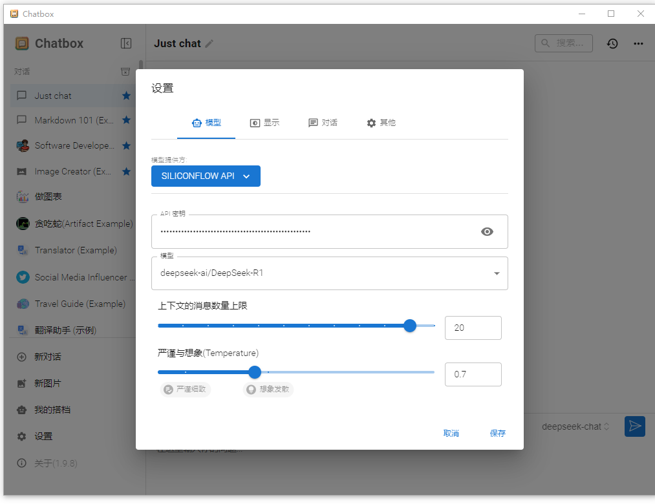Switch to the 对话 tab
The width and height of the screenshot is (655, 504).
click(x=323, y=123)
